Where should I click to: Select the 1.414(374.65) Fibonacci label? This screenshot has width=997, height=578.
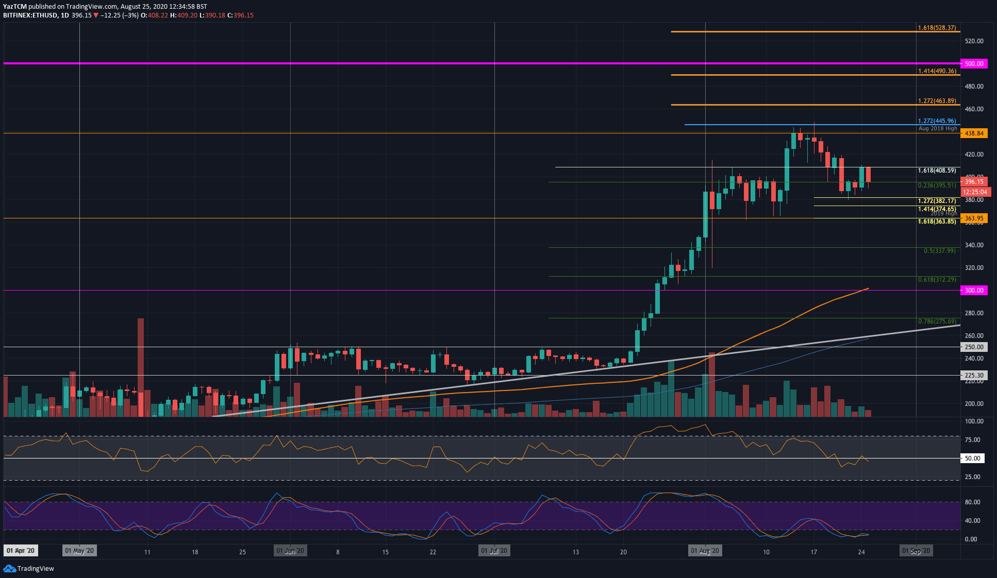click(x=937, y=209)
